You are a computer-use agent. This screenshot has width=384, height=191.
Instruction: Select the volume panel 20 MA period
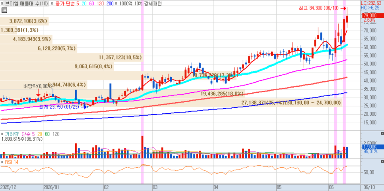[x=39, y=134]
